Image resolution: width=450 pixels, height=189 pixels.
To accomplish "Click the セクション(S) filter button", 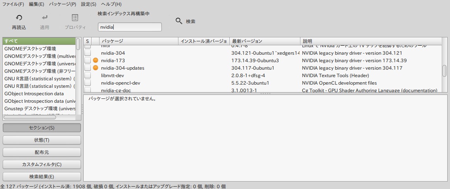I will [41, 128].
